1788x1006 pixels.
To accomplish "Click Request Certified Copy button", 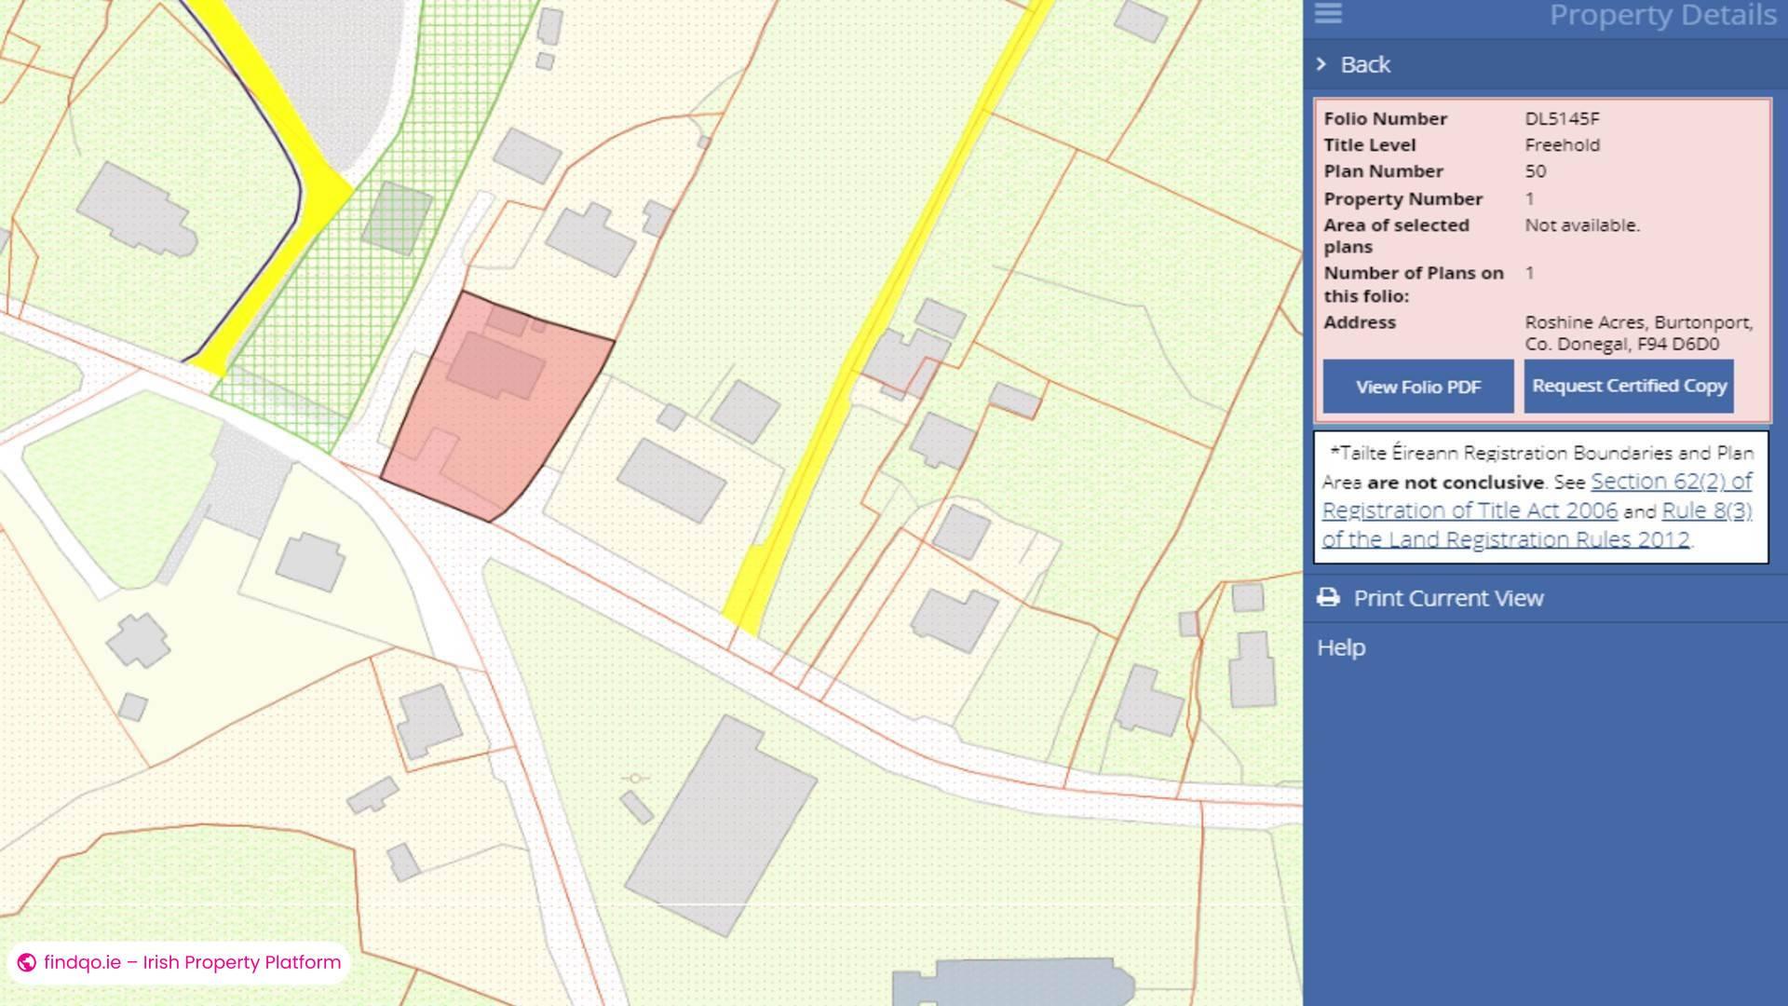I will point(1629,386).
